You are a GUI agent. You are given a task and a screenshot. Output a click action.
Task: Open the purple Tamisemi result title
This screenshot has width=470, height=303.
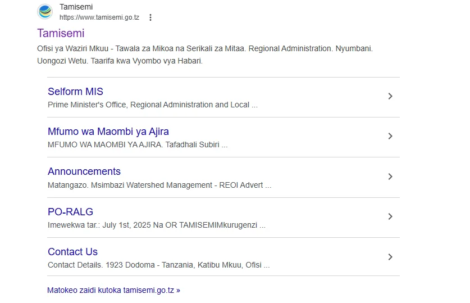[61, 33]
